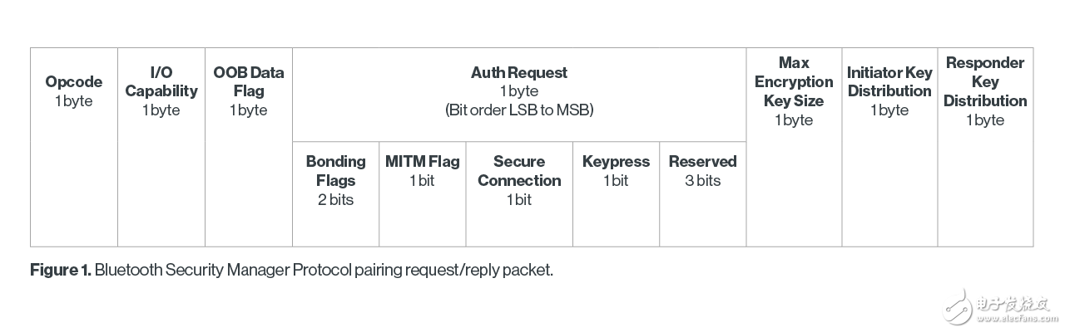Viewport: 1065px width, 332px height.
Task: Select the Responder Key Distribution cell
Action: [985, 91]
